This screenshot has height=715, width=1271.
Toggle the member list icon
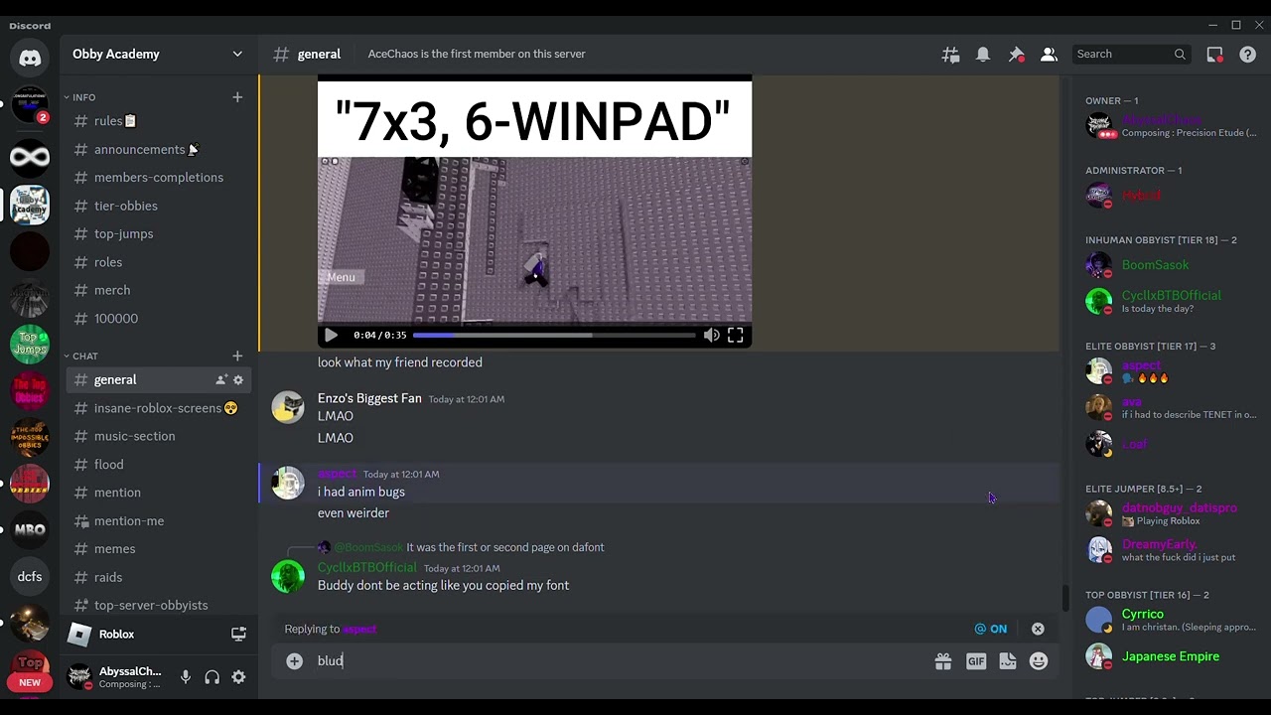1049,55
